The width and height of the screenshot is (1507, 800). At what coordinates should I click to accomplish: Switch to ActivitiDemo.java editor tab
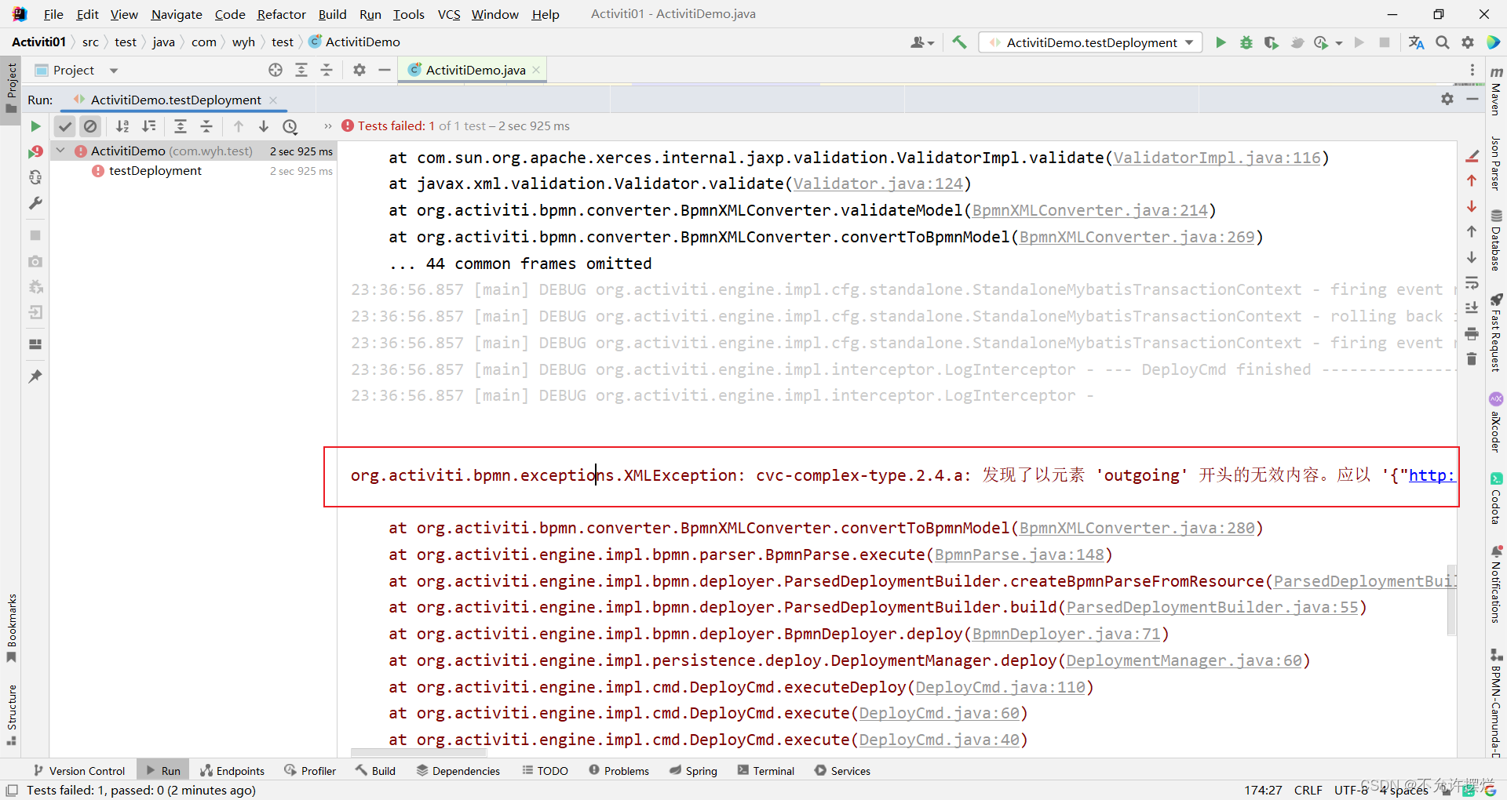pyautogui.click(x=475, y=70)
